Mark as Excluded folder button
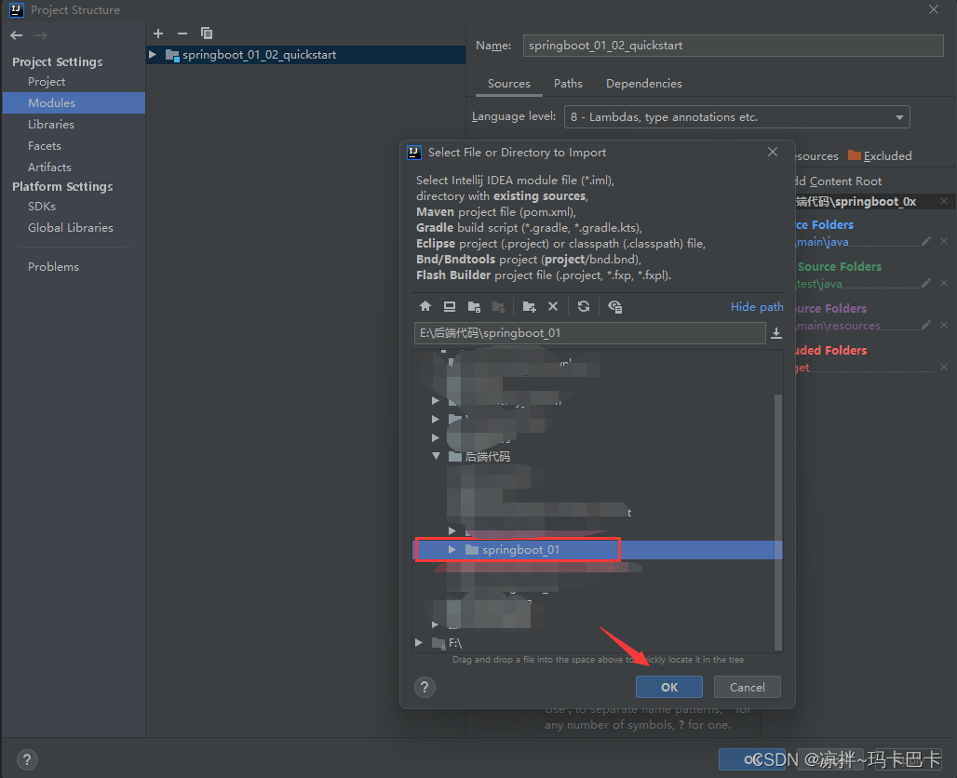This screenshot has width=957, height=778. (880, 156)
